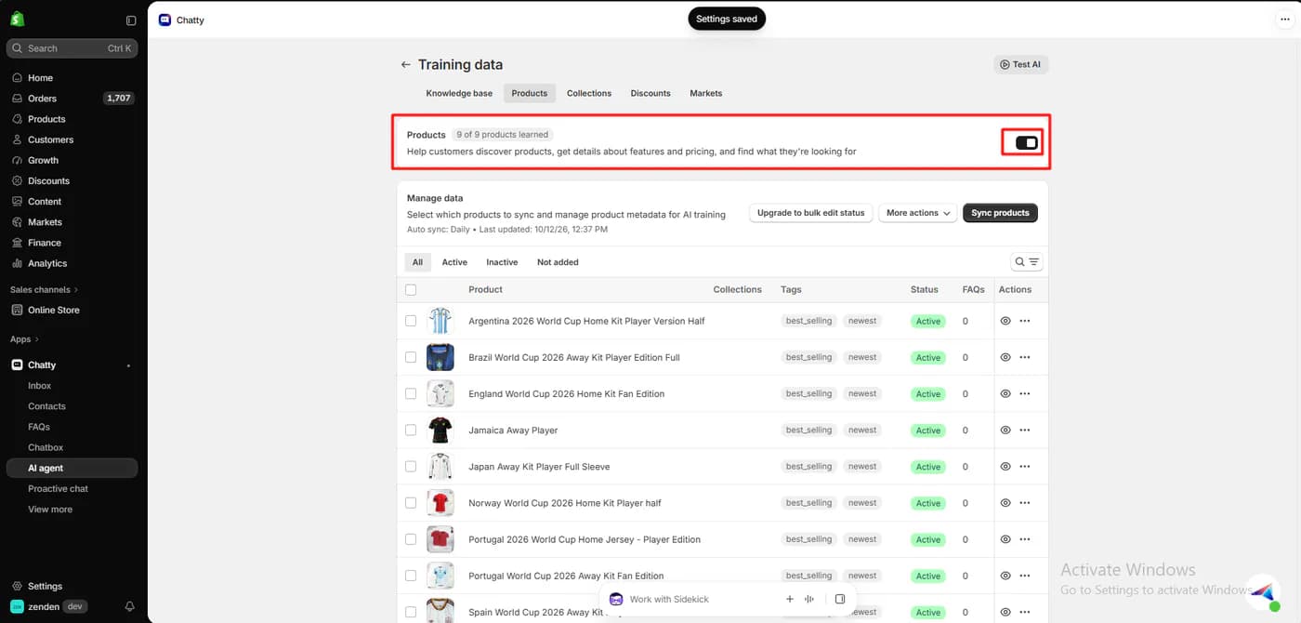Open the Home icon in sidebar

point(17,78)
